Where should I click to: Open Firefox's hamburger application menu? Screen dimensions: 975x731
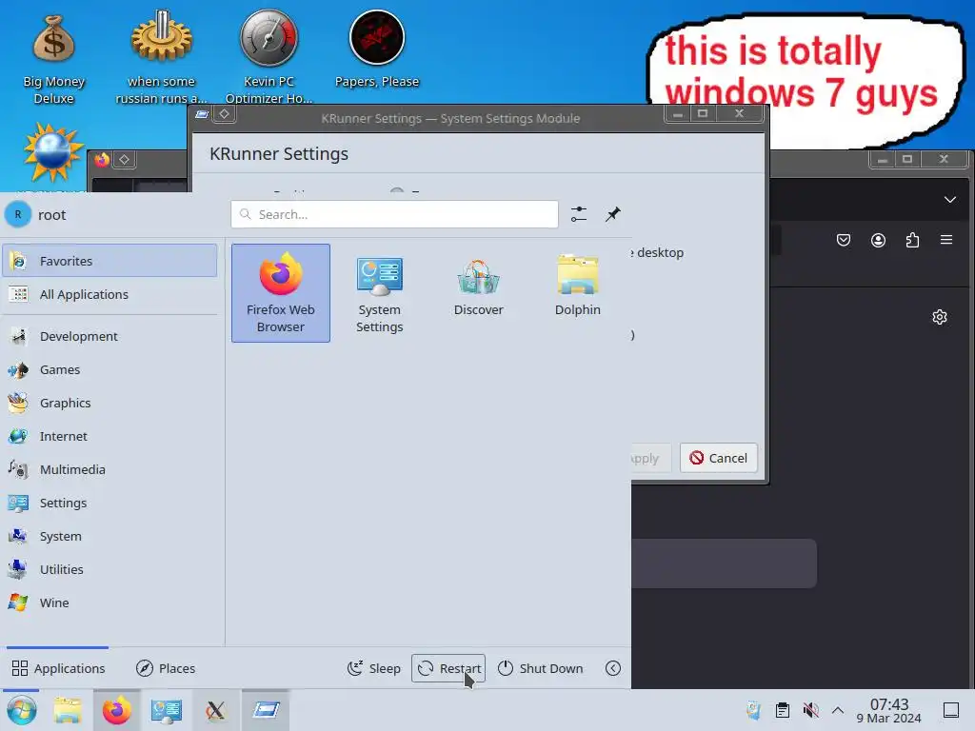tap(945, 240)
